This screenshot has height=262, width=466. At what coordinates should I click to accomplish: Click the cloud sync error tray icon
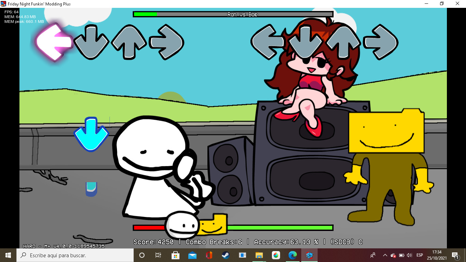point(393,255)
